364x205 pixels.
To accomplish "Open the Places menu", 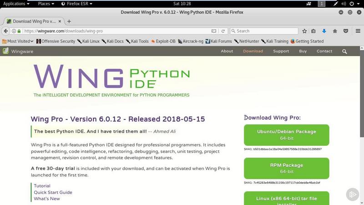I will pos(46,4).
